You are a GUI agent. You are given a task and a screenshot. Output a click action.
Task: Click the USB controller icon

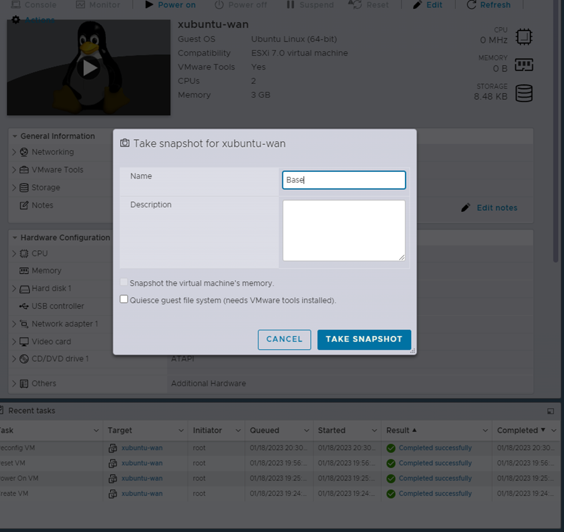(x=24, y=306)
